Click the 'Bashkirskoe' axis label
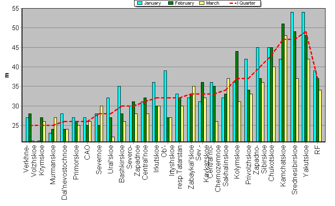This screenshot has height=206, width=335. (x=122, y=164)
